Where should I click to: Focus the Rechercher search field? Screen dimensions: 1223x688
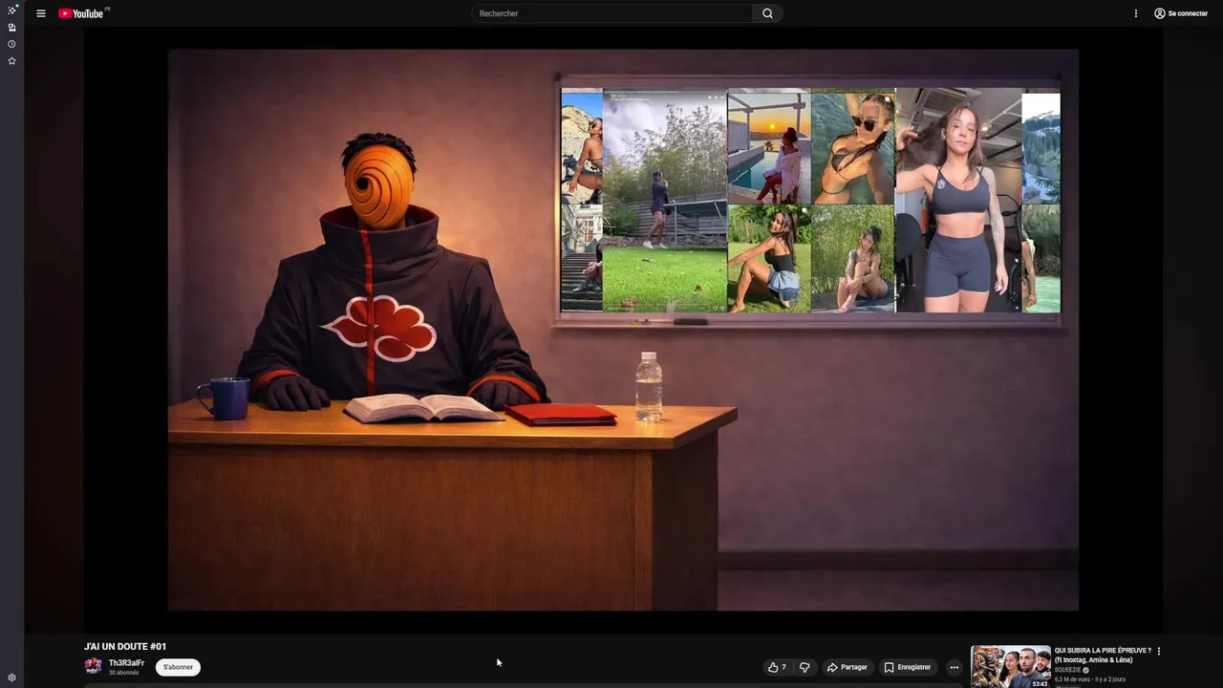point(611,13)
